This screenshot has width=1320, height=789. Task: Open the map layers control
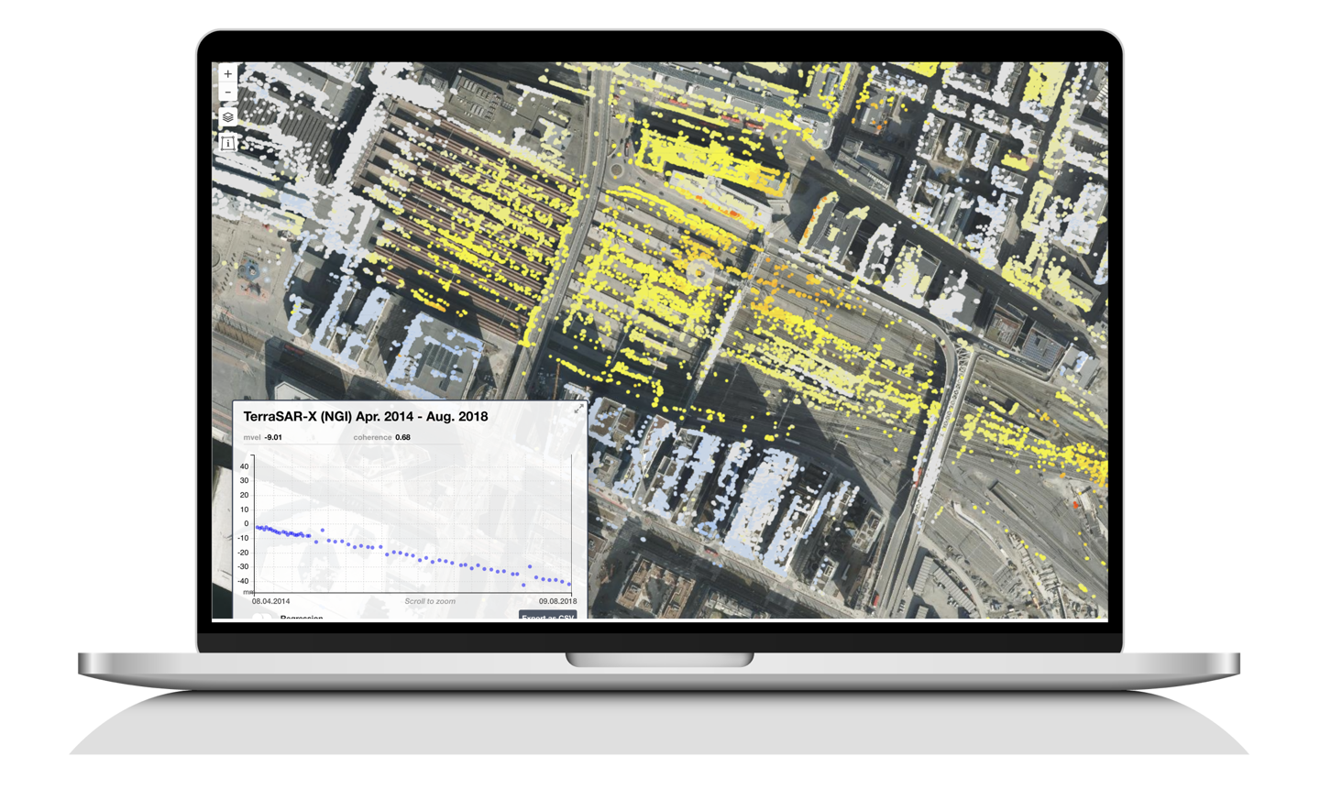pos(227,117)
